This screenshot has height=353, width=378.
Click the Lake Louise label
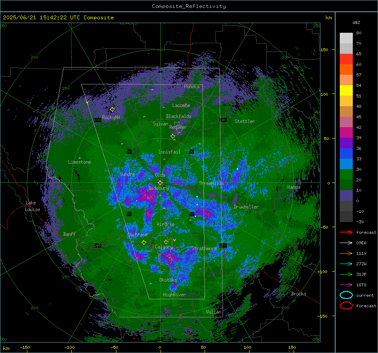[x=32, y=206]
